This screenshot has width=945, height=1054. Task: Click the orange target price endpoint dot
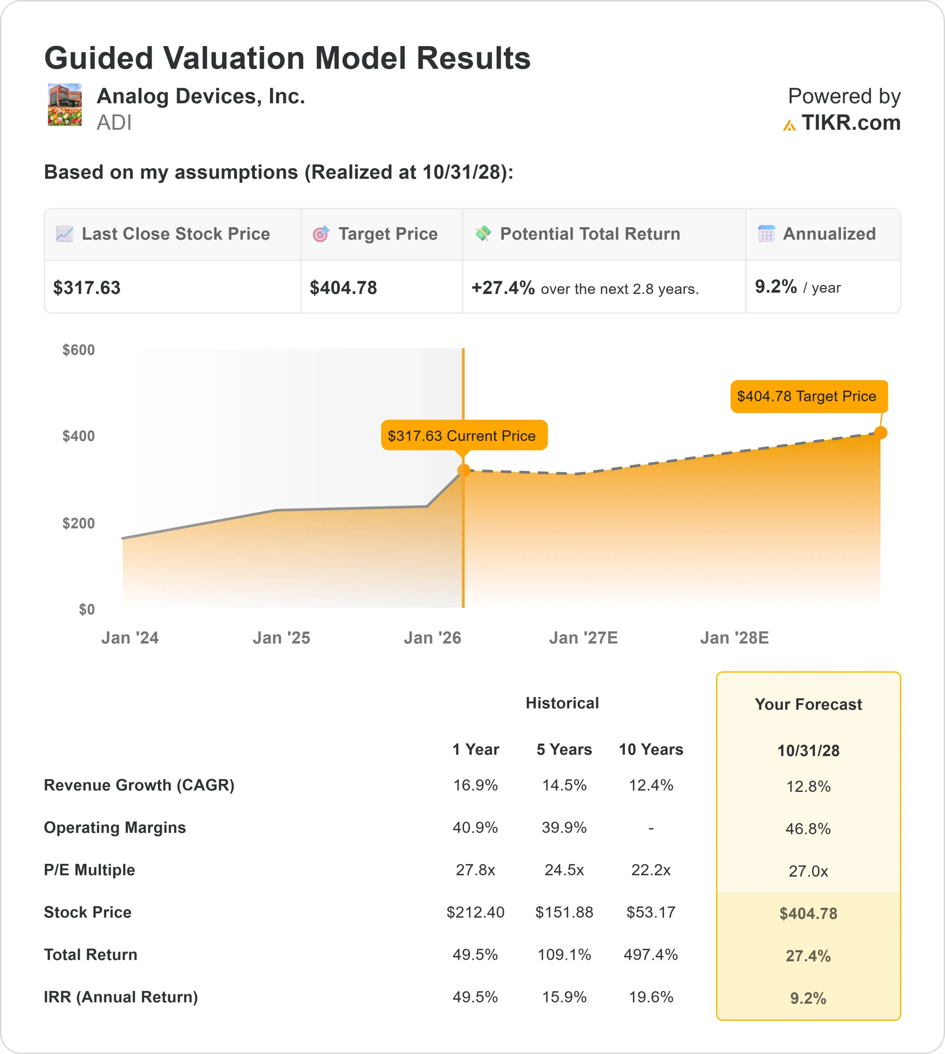(x=881, y=432)
